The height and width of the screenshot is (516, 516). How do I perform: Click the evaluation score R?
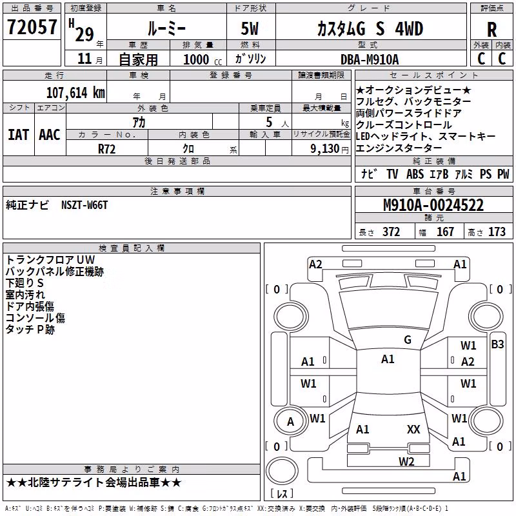click(x=491, y=30)
